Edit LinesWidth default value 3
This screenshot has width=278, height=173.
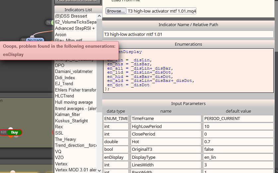click(238, 165)
